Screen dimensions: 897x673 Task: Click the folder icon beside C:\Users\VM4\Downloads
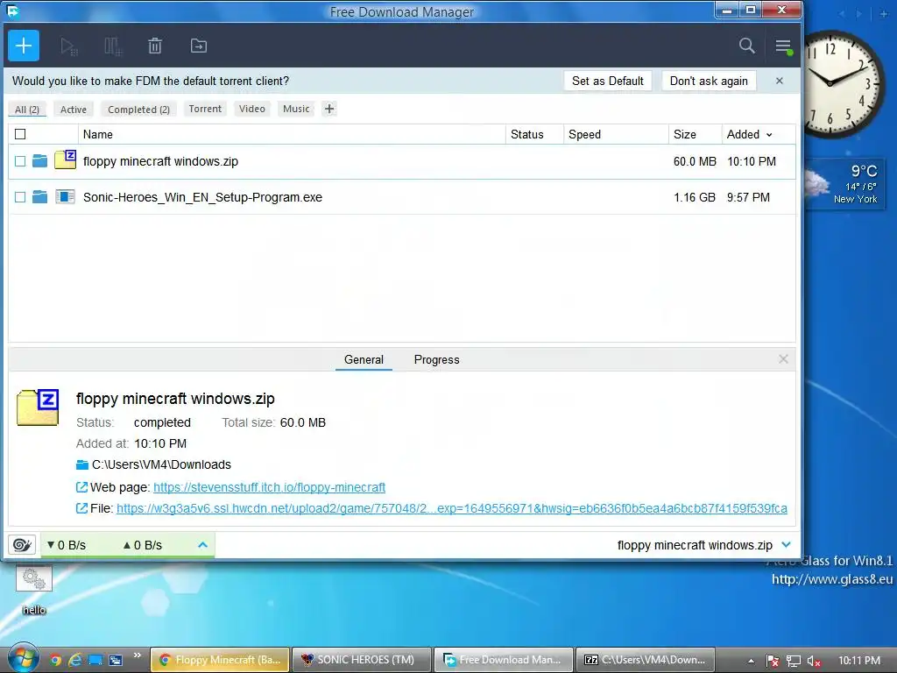(82, 464)
